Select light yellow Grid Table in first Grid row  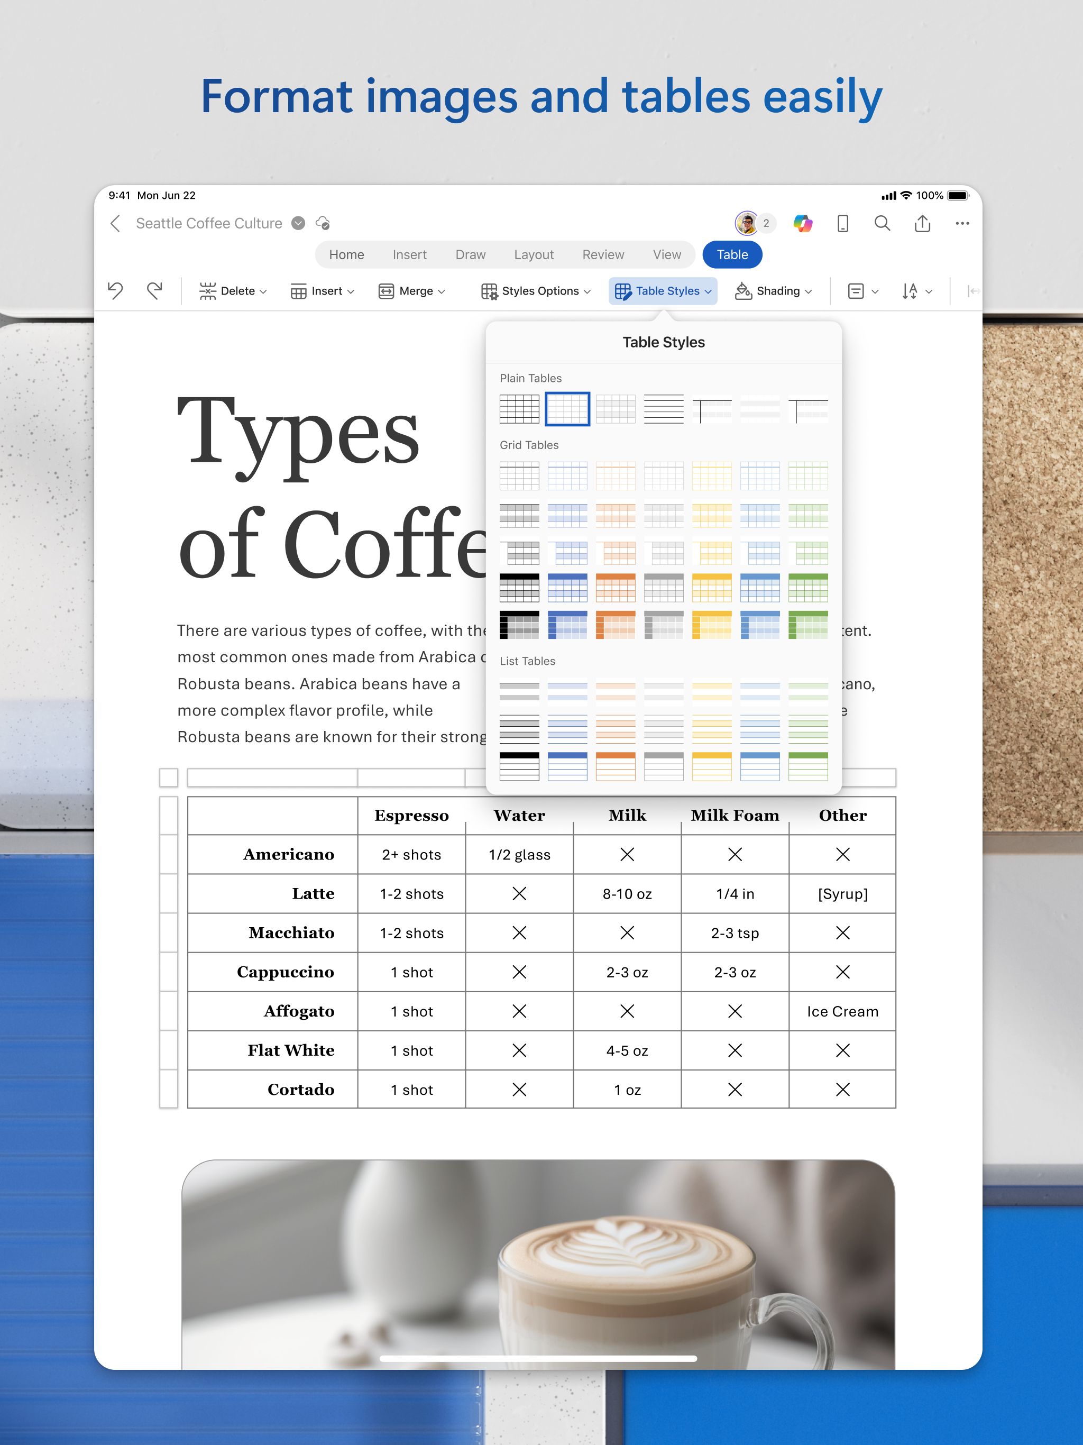click(712, 475)
